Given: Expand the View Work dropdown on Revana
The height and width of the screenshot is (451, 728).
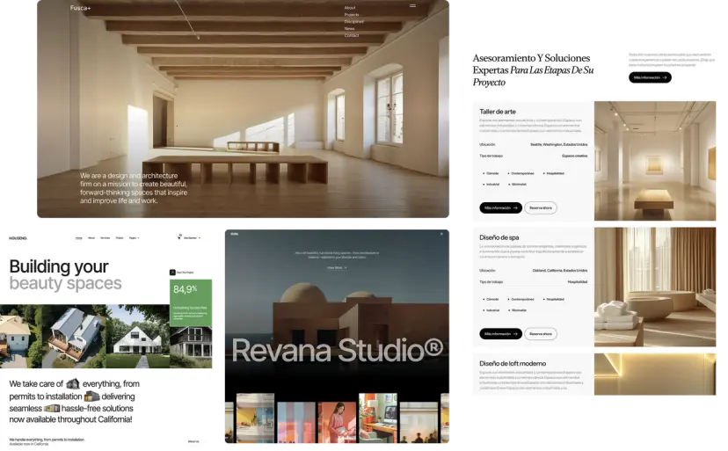Looking at the screenshot, I should click(x=337, y=268).
